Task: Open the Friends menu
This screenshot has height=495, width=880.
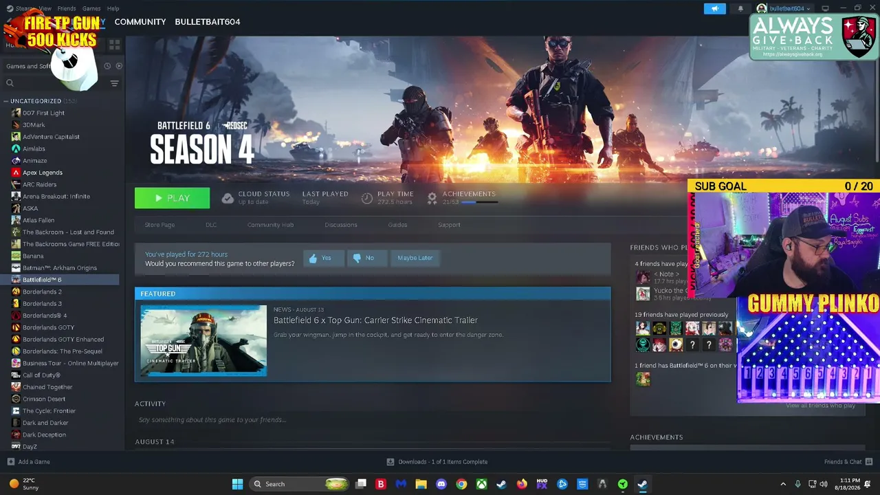Action: point(67,8)
